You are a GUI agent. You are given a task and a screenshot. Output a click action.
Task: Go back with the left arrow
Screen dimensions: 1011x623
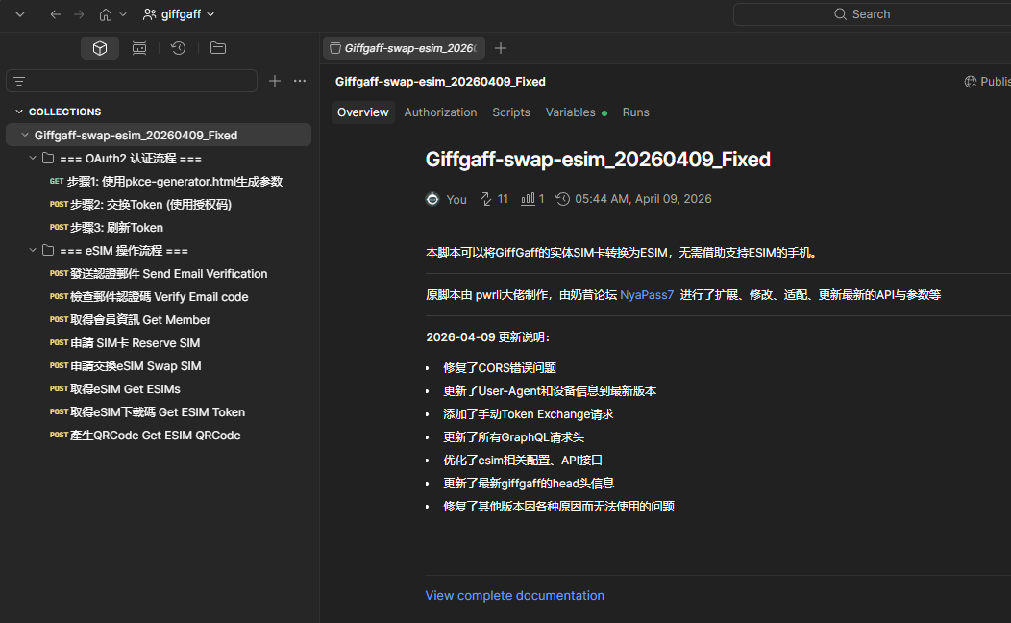pos(56,14)
